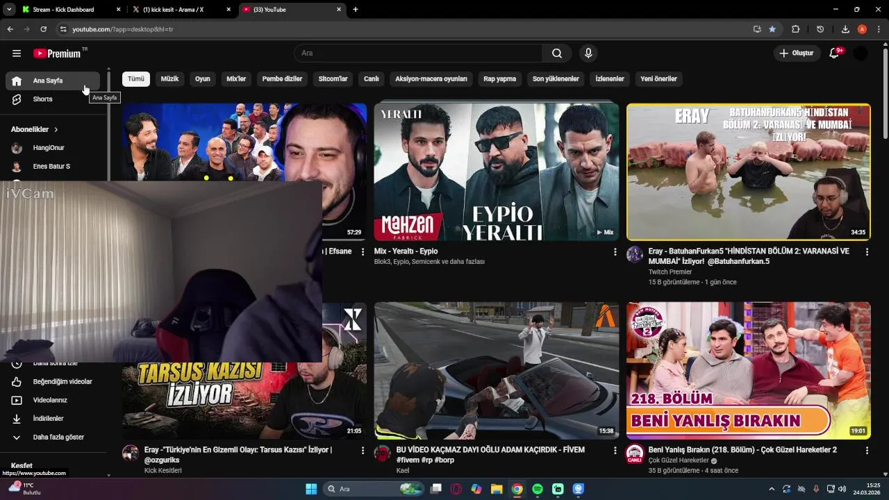The image size is (889, 500).
Task: Click the search magnifier button
Action: [557, 53]
